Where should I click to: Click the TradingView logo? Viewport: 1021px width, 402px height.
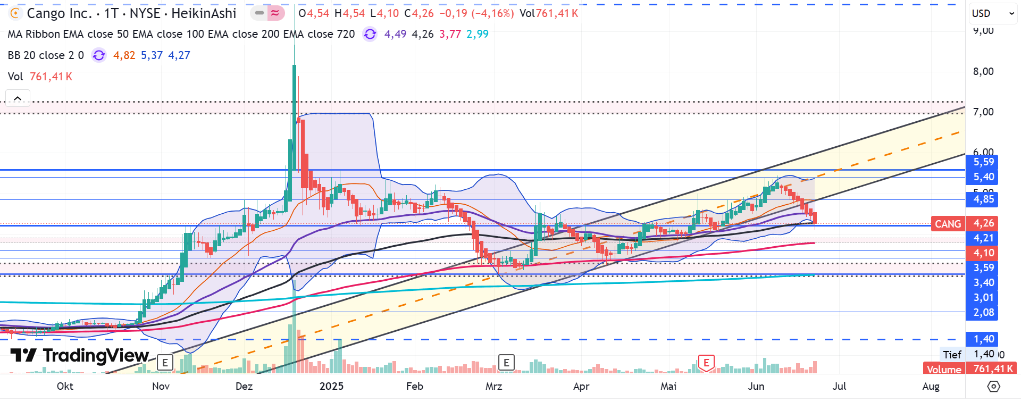(x=80, y=355)
